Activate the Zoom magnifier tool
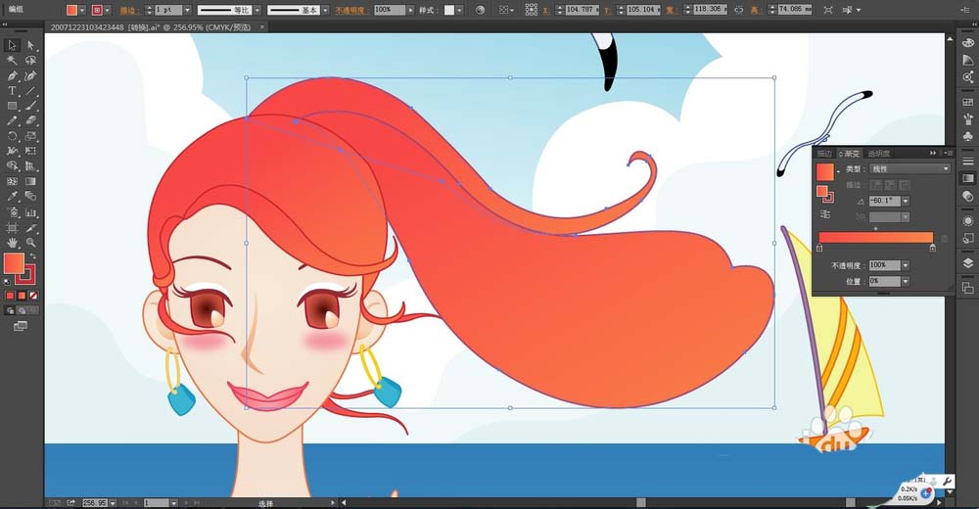Image resolution: width=979 pixels, height=509 pixels. 31,242
